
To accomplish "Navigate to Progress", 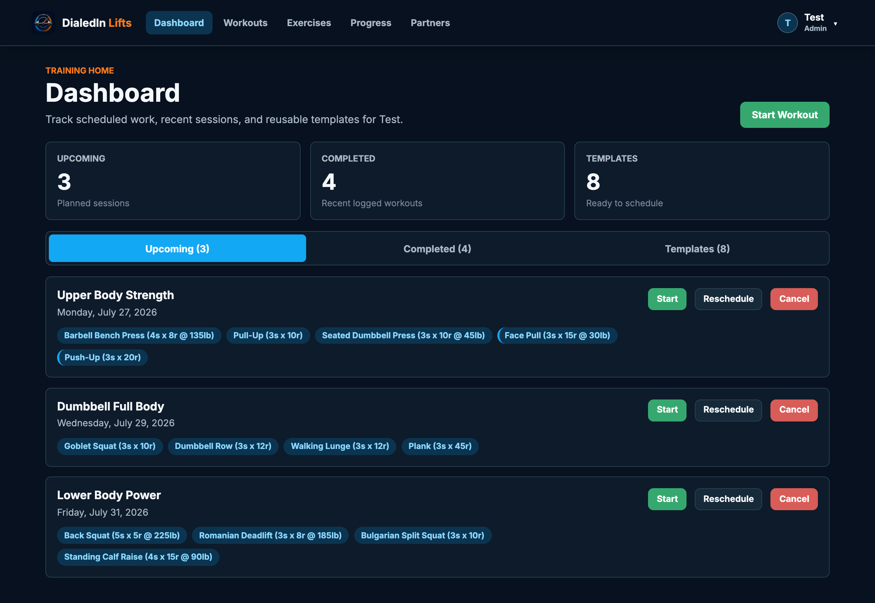I will pos(371,23).
